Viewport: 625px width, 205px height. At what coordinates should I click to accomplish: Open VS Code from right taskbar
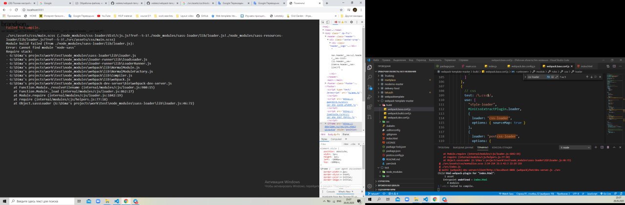[x=425, y=200]
